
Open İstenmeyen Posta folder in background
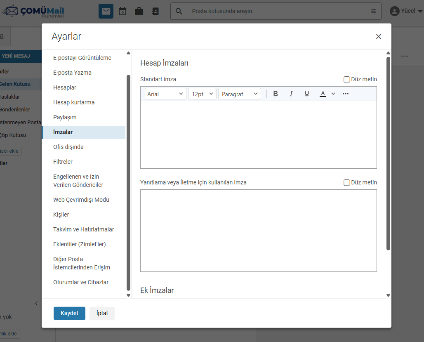coord(21,122)
